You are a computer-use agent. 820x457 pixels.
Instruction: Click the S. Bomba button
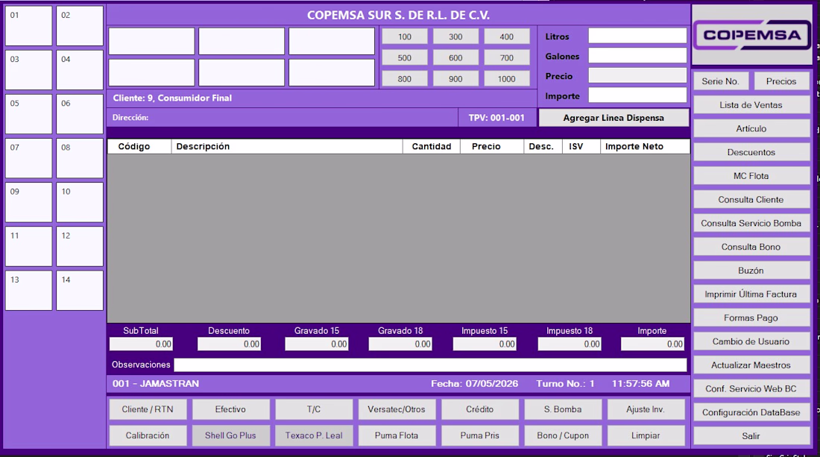(x=563, y=409)
